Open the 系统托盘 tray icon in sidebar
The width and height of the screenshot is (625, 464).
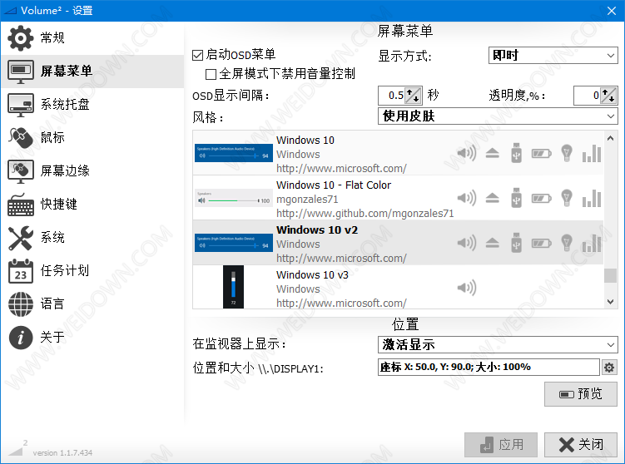(x=20, y=104)
